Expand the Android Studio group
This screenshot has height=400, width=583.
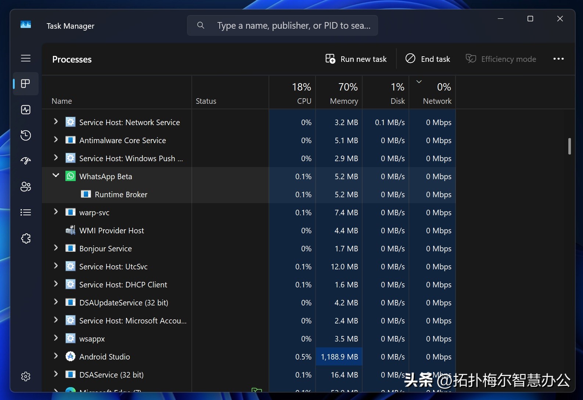56,356
